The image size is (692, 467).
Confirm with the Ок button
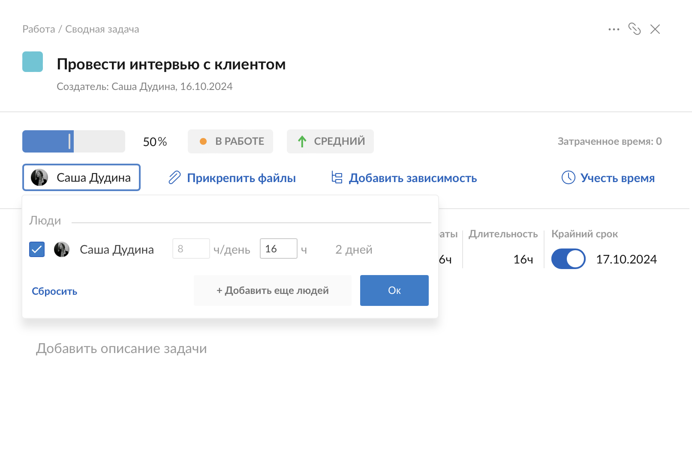click(x=394, y=290)
